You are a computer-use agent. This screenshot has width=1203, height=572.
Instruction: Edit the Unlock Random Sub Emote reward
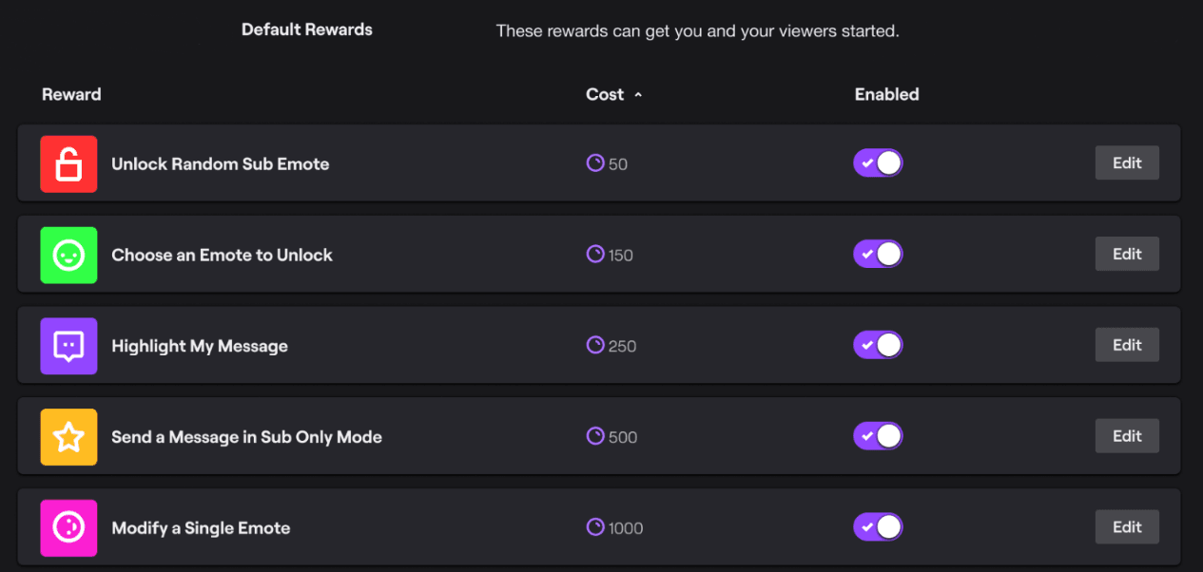click(x=1127, y=163)
